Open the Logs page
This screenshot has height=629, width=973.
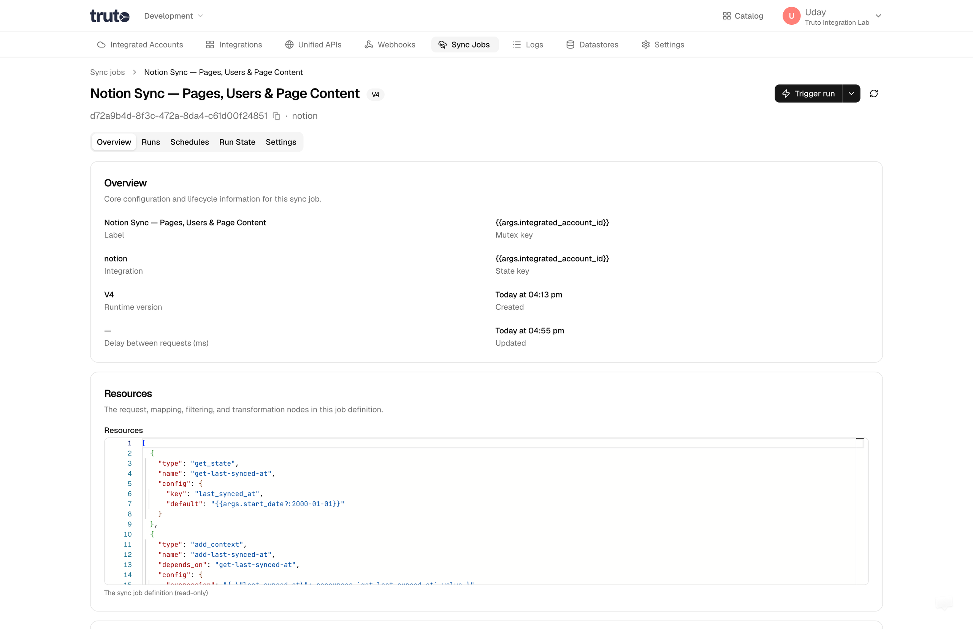click(528, 44)
